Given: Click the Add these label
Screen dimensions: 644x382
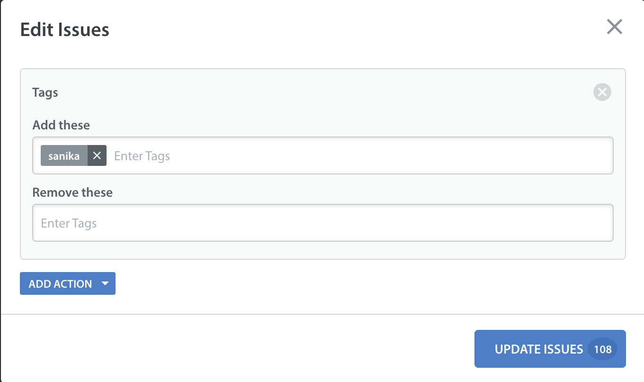Looking at the screenshot, I should [61, 125].
